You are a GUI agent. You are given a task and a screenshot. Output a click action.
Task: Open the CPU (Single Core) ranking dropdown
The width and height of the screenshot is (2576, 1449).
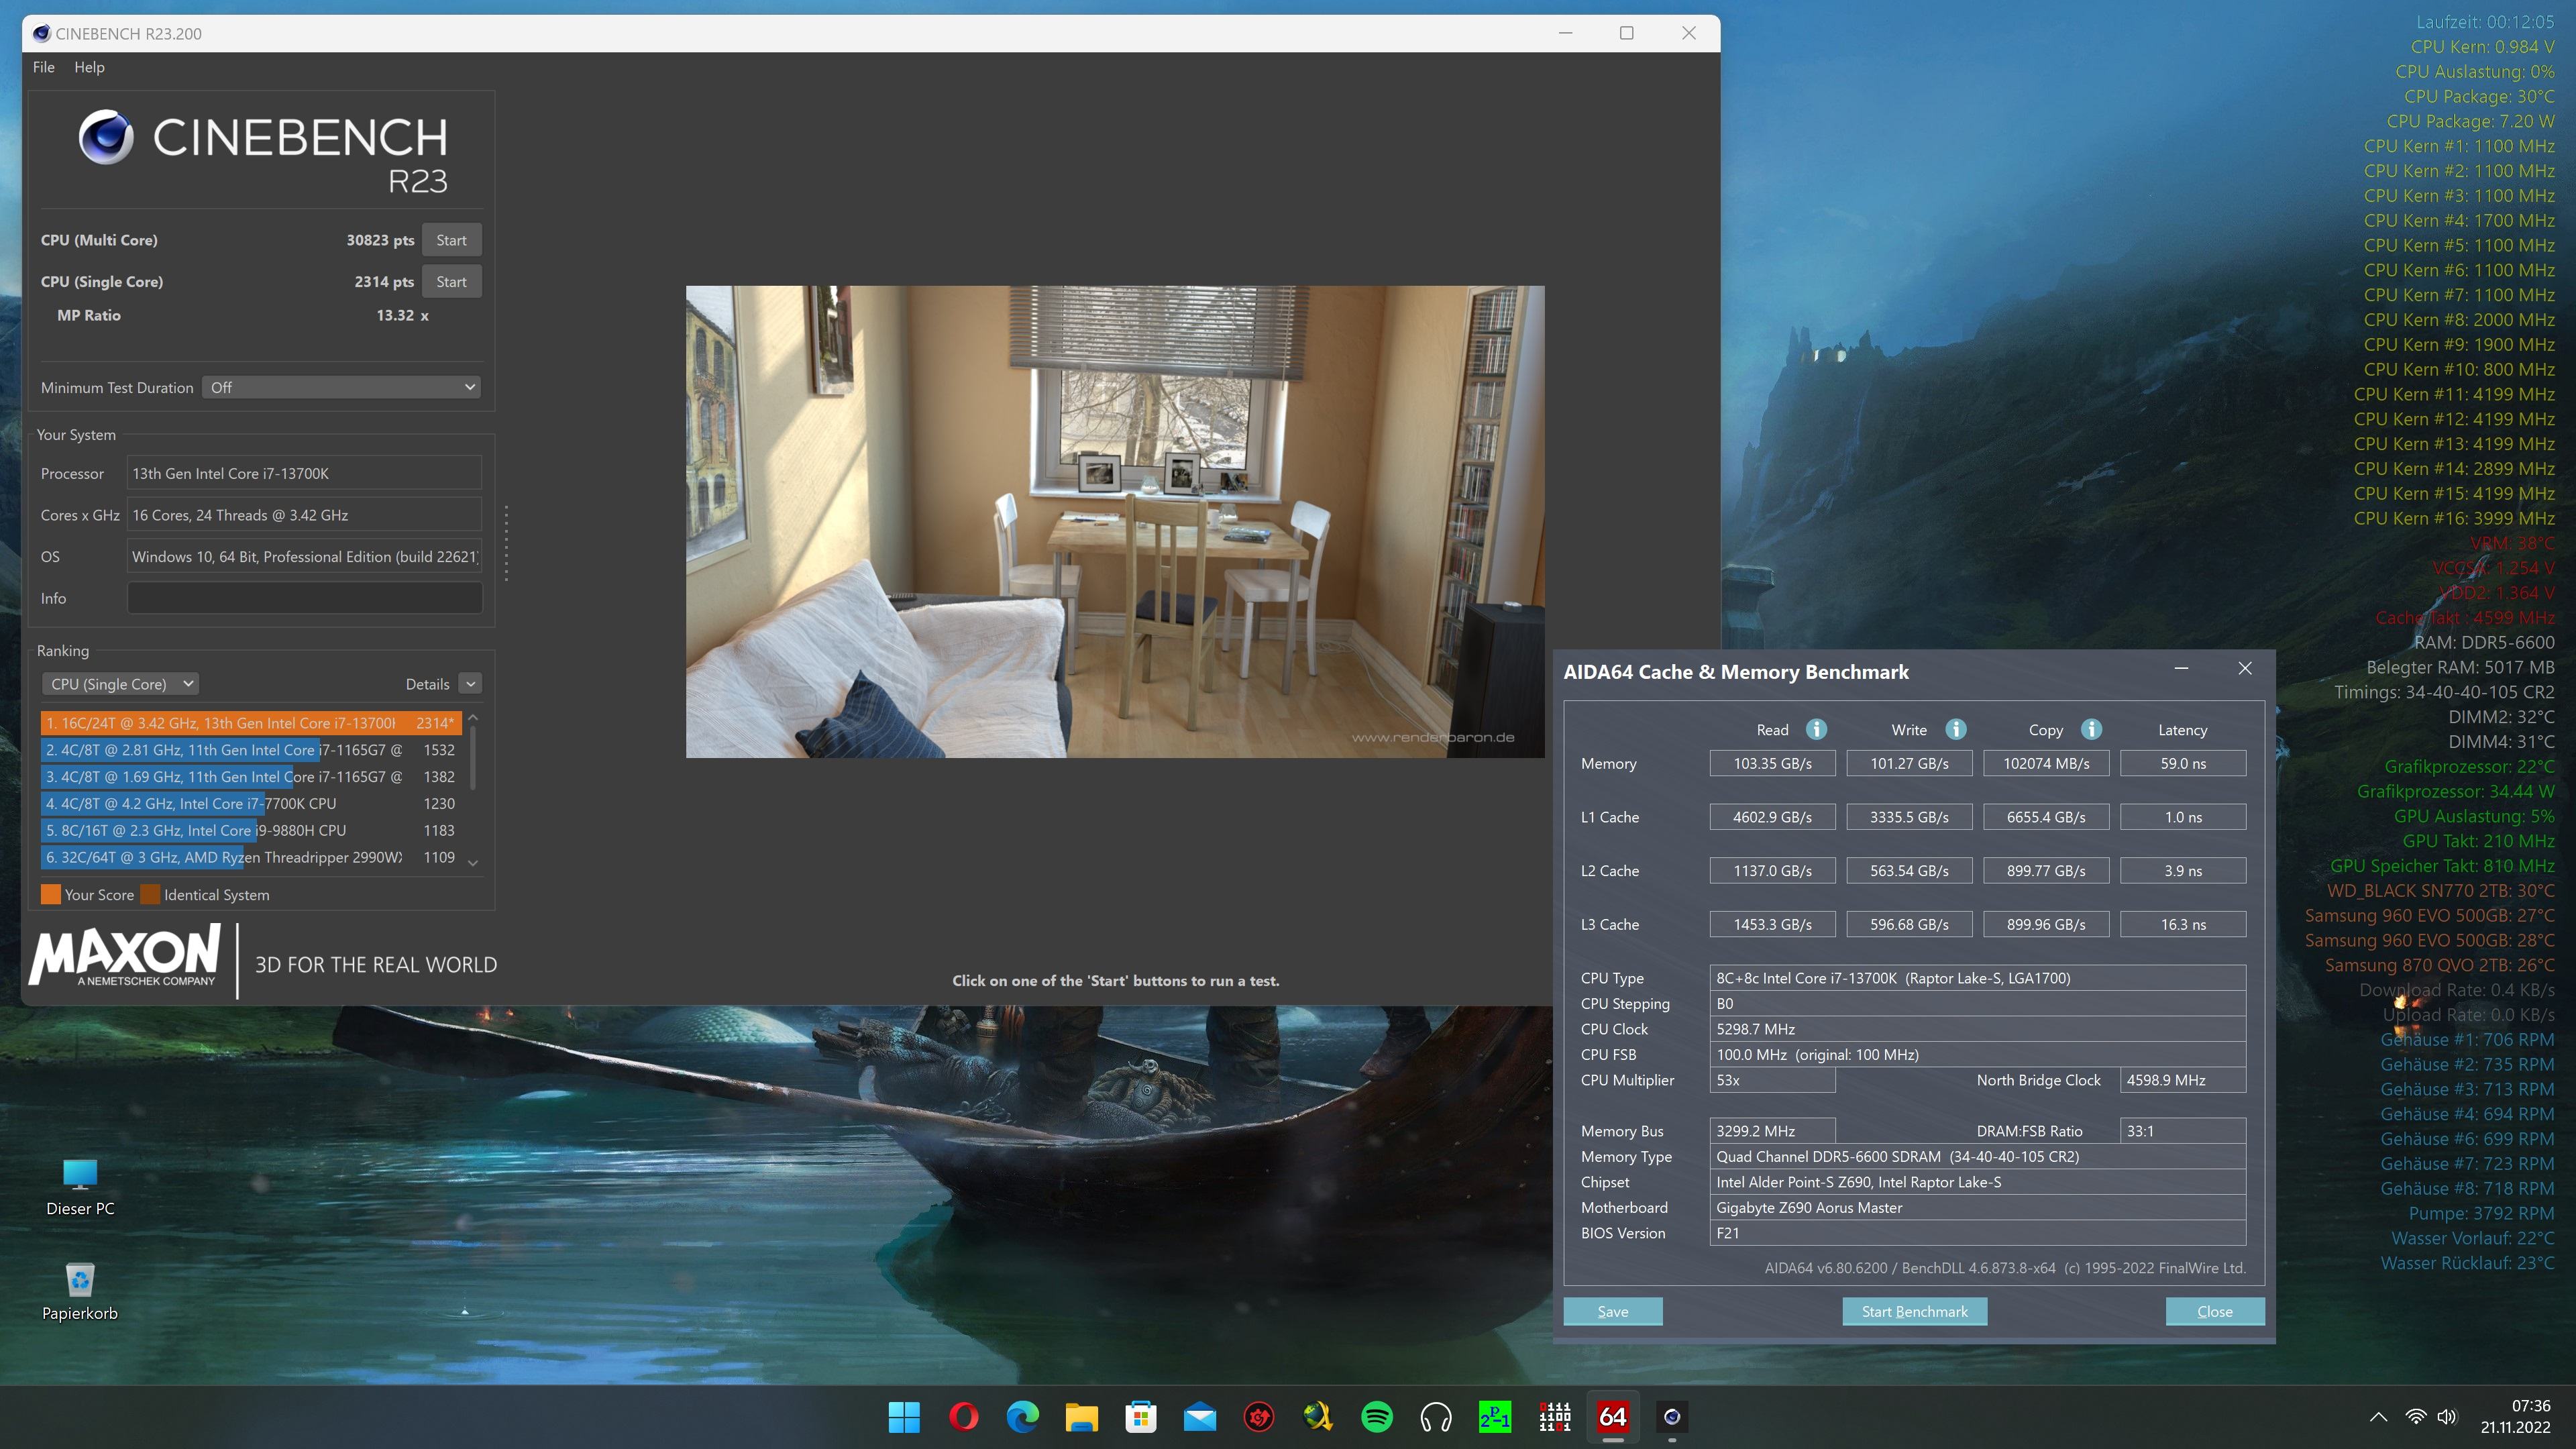pyautogui.click(x=120, y=684)
